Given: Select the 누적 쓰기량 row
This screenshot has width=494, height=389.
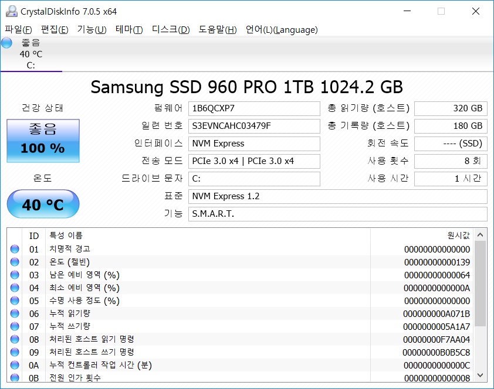Looking at the screenshot, I should 241,326.
